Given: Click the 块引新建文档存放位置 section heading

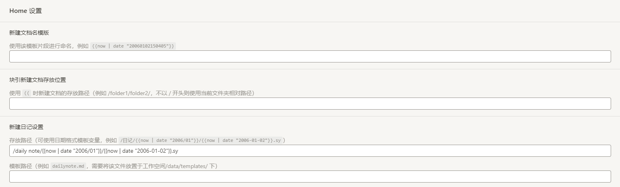Looking at the screenshot, I should coord(38,80).
